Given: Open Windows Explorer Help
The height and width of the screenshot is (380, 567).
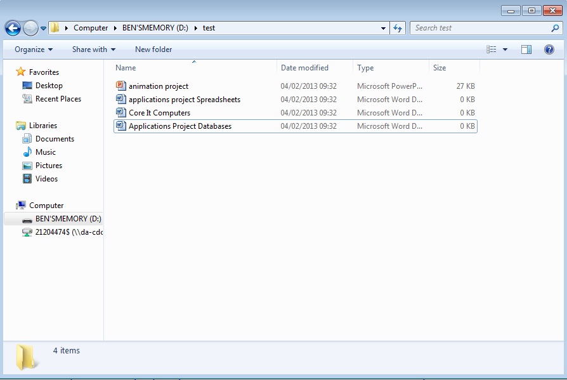Looking at the screenshot, I should pos(549,49).
